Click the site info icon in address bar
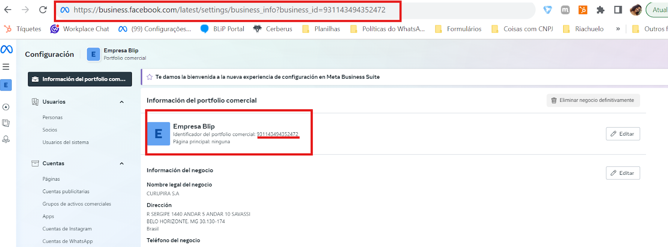The width and height of the screenshot is (668, 247). coord(65,10)
